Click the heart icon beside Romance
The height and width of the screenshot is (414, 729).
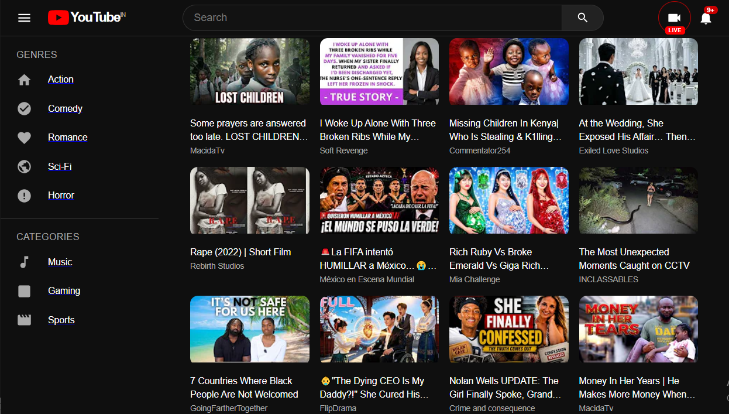pos(24,138)
